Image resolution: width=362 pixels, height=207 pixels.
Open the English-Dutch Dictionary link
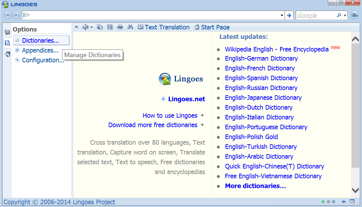pos(259,108)
